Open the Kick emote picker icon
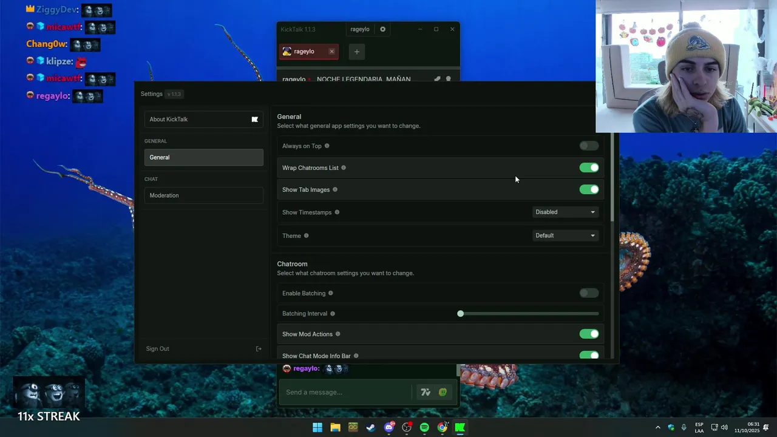777x437 pixels. coord(443,392)
